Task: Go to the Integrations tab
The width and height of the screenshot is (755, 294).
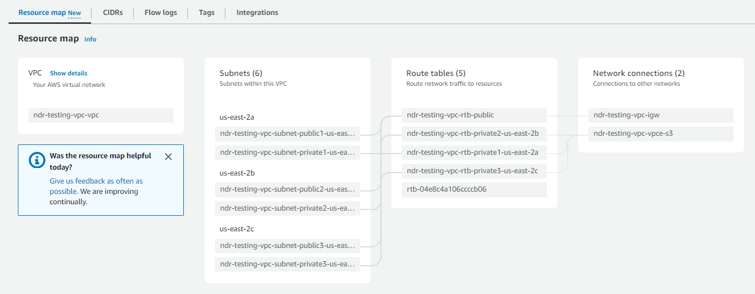Action: pos(257,12)
